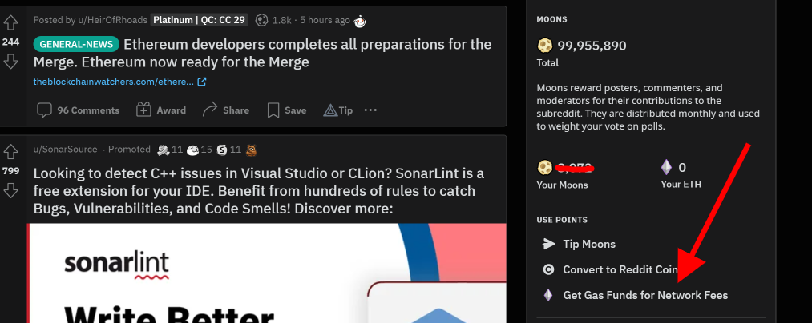Share the Ethereum Merge post
812x323 pixels.
click(x=226, y=110)
